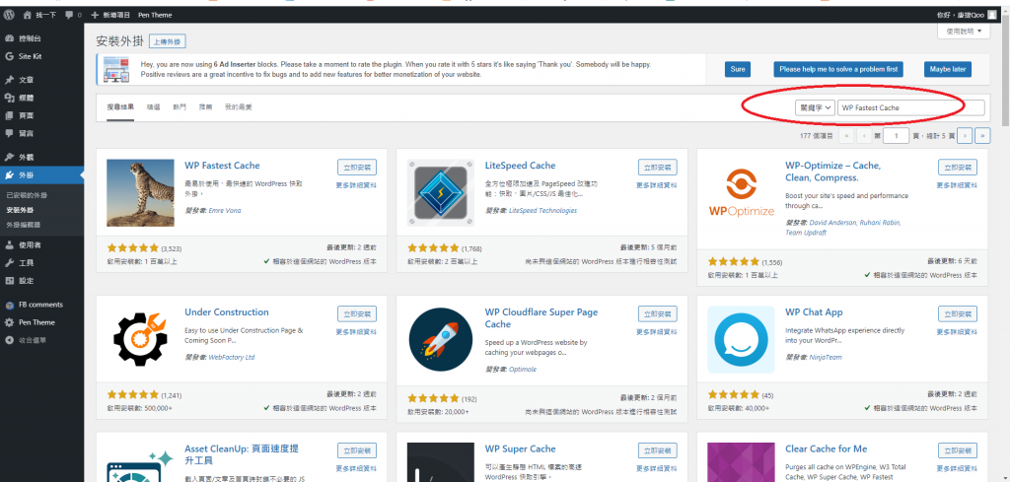Expand the 使用說明 help dropdown
The image size is (1010, 482).
tap(963, 32)
